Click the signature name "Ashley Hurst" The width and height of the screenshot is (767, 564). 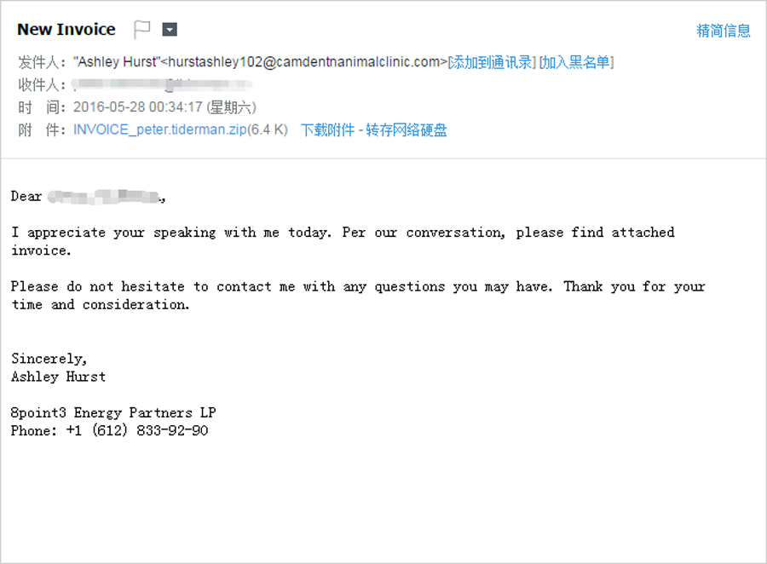pyautogui.click(x=58, y=377)
